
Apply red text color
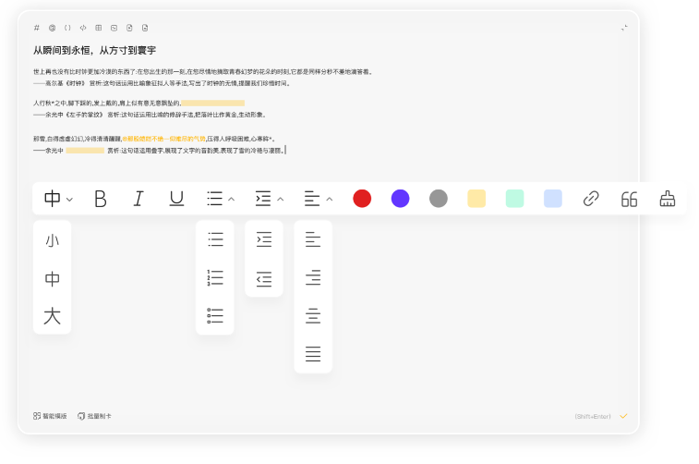click(362, 199)
